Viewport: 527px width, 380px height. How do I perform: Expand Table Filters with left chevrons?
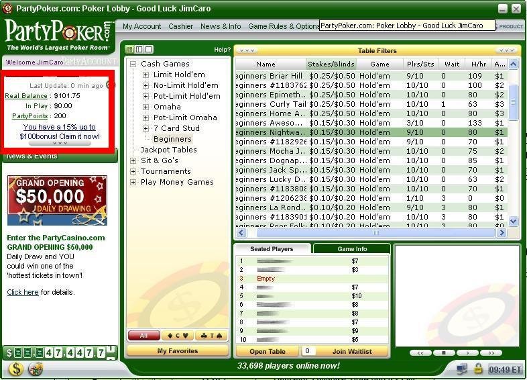pyautogui.click(x=247, y=50)
